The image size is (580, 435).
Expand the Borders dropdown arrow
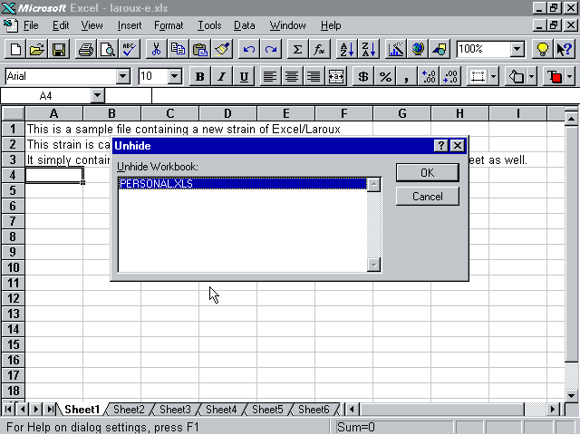494,76
